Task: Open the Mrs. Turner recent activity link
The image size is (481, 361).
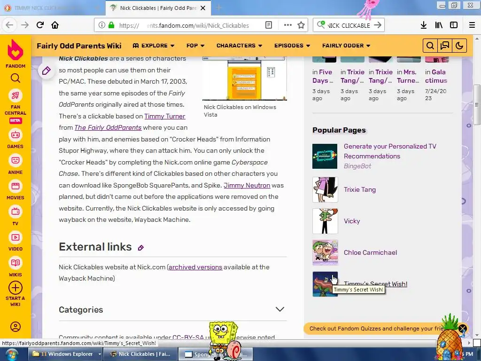Action: (407, 76)
